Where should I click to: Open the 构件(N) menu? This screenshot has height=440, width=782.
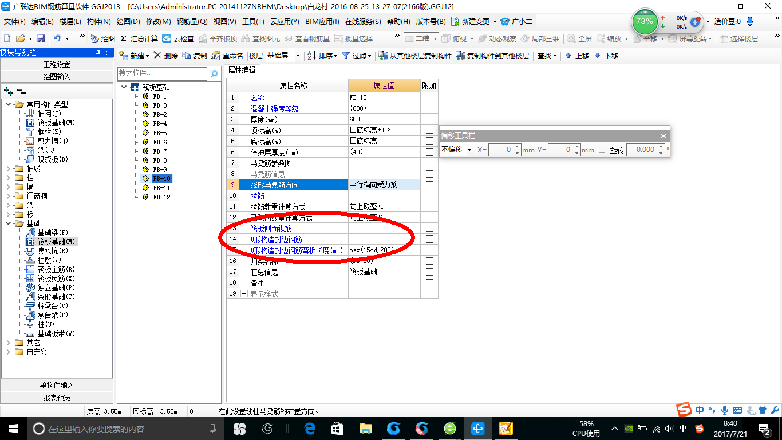(x=99, y=22)
